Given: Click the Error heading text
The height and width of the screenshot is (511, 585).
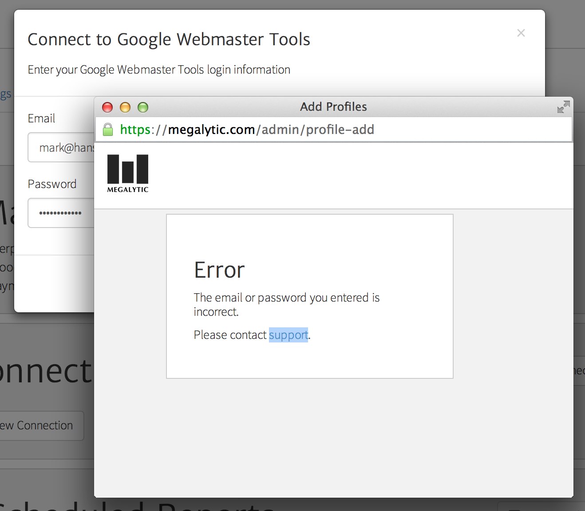Looking at the screenshot, I should [x=219, y=270].
